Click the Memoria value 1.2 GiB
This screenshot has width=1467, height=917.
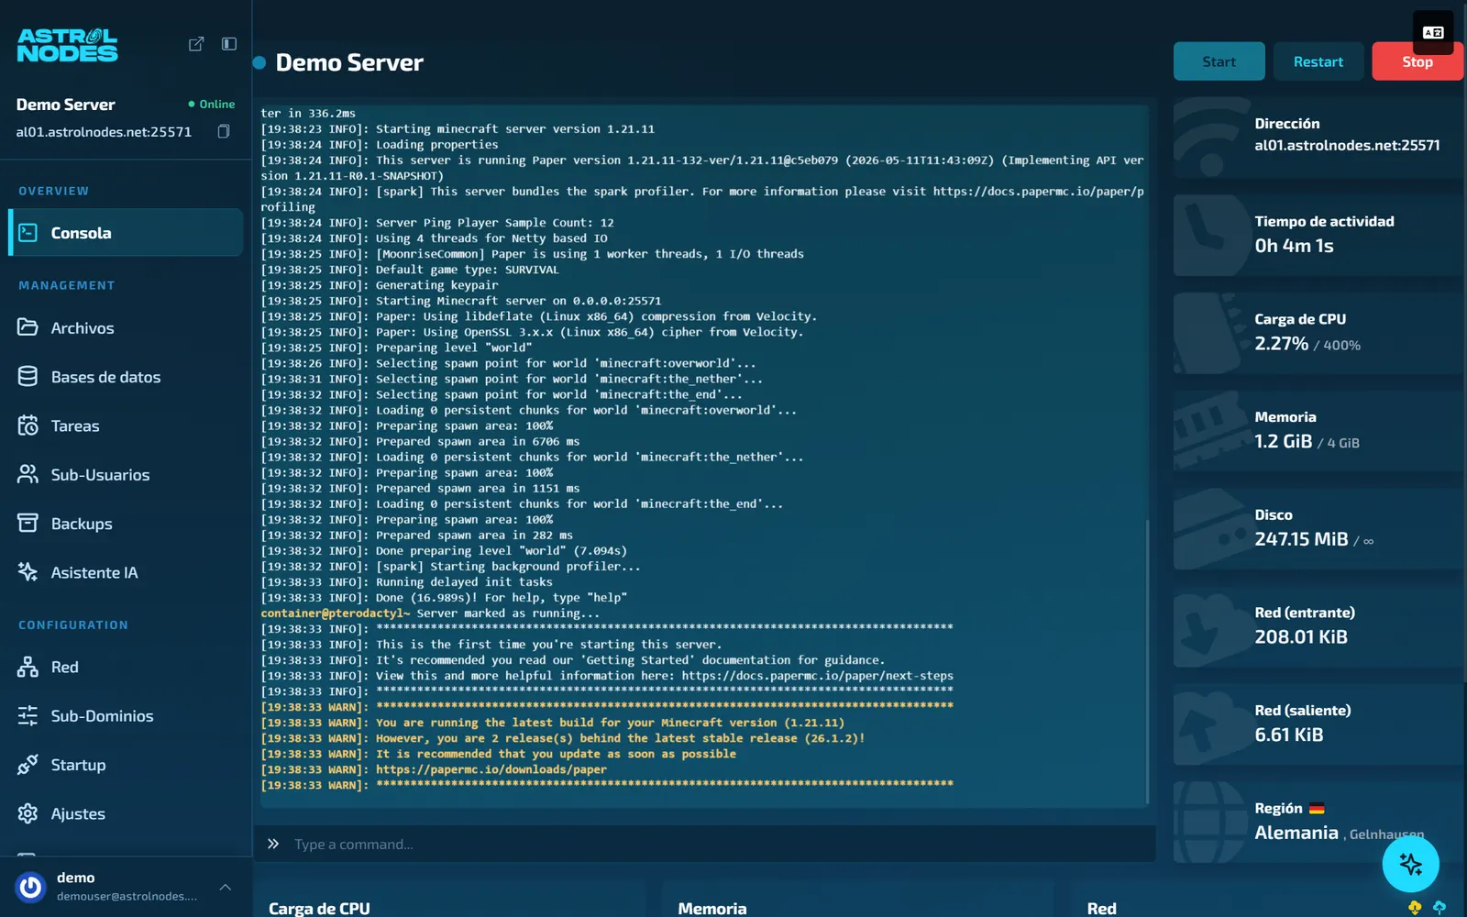click(1283, 441)
